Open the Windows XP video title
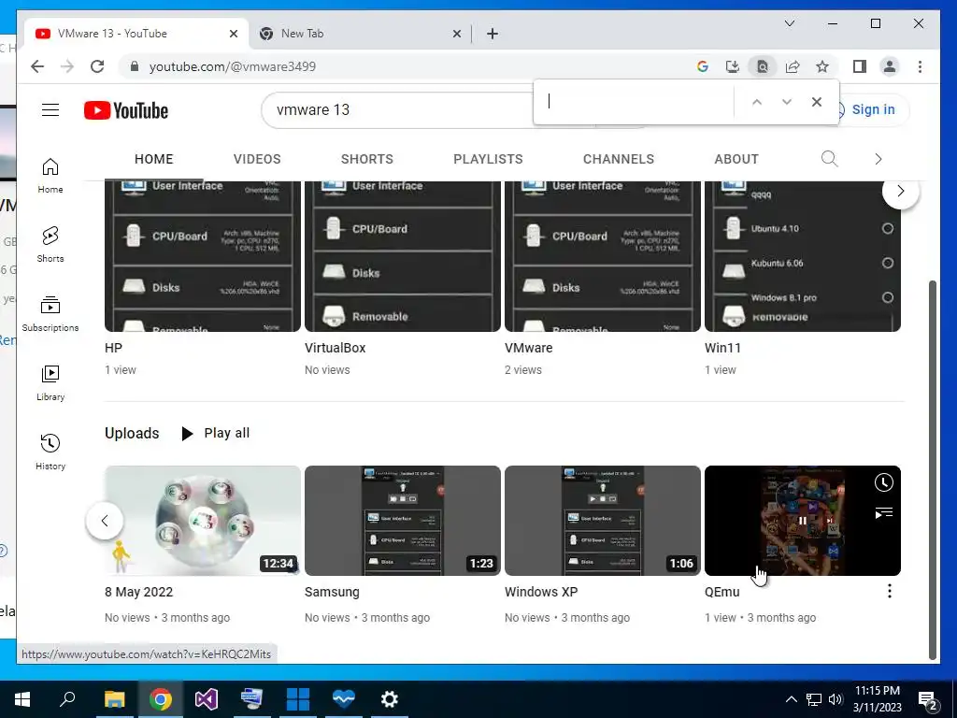Image resolution: width=957 pixels, height=718 pixels. 541,592
